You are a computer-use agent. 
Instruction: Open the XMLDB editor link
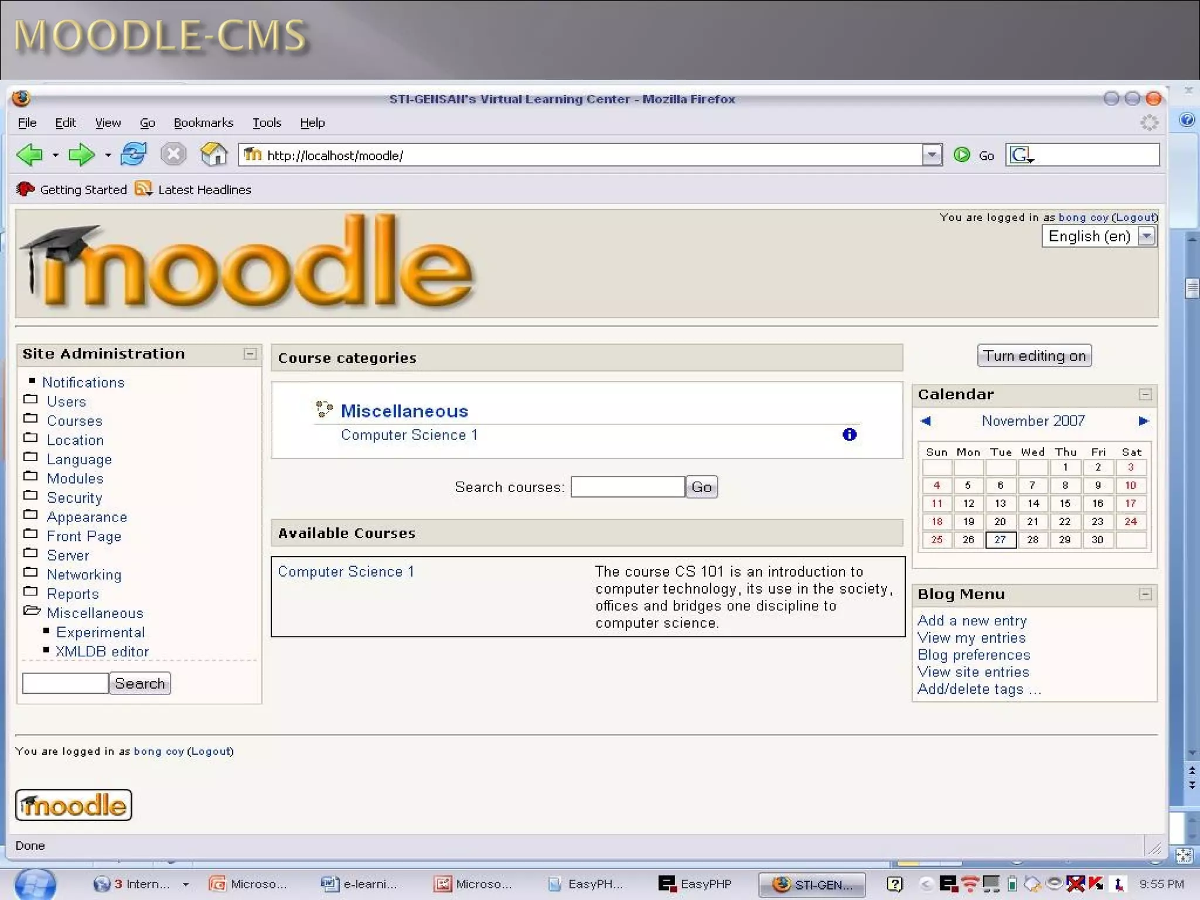point(102,652)
